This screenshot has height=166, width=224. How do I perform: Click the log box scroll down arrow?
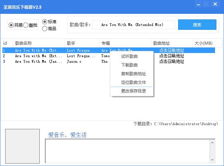click(x=212, y=160)
